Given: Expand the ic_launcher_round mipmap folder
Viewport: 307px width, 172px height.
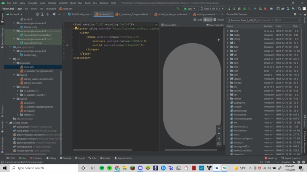Looking at the screenshot, I should point(18,95).
